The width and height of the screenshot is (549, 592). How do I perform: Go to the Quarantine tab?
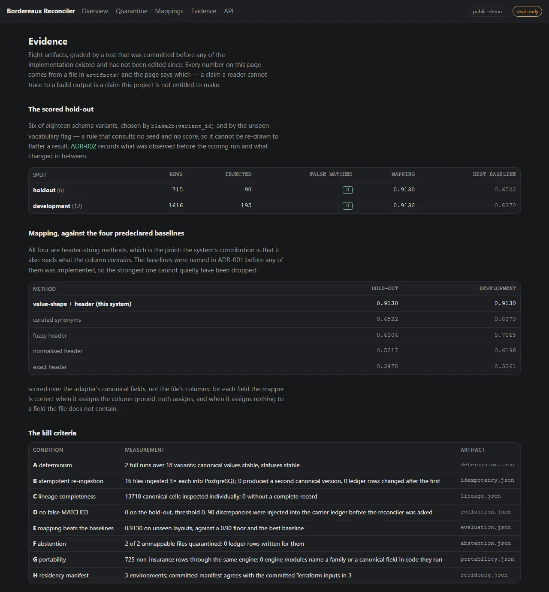131,11
